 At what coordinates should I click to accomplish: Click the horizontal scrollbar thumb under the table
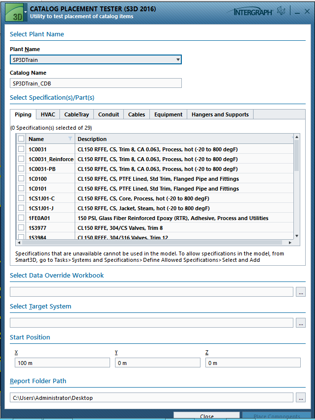coord(152,242)
